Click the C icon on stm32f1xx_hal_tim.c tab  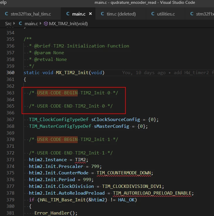pos(6,14)
